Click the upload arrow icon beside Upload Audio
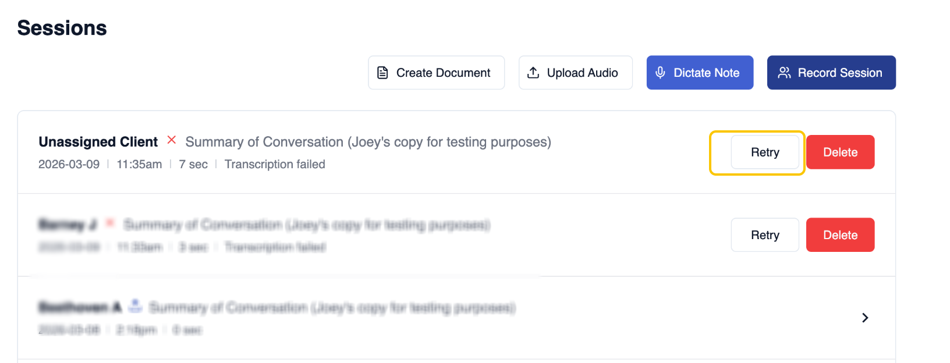The width and height of the screenshot is (950, 363). (533, 73)
